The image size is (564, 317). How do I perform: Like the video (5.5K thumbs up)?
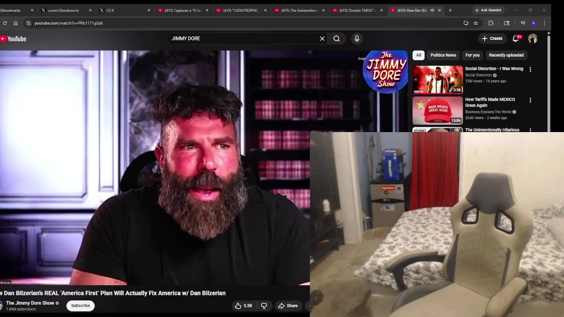click(x=243, y=306)
